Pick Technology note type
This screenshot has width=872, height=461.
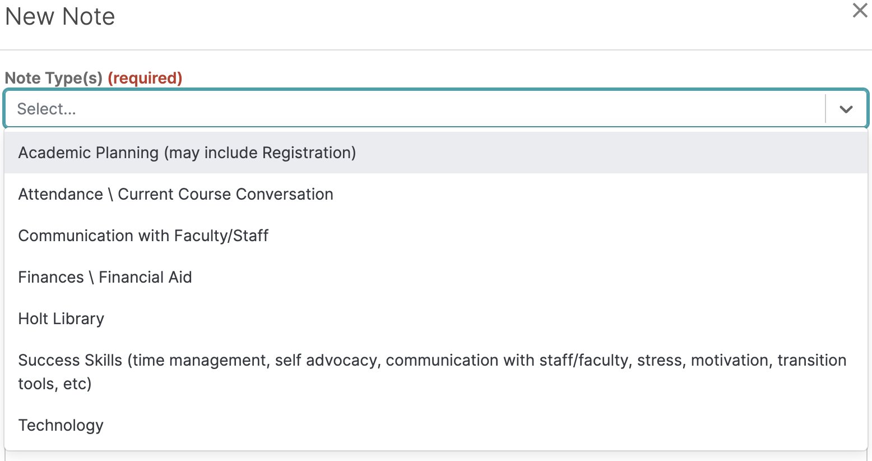435,425
